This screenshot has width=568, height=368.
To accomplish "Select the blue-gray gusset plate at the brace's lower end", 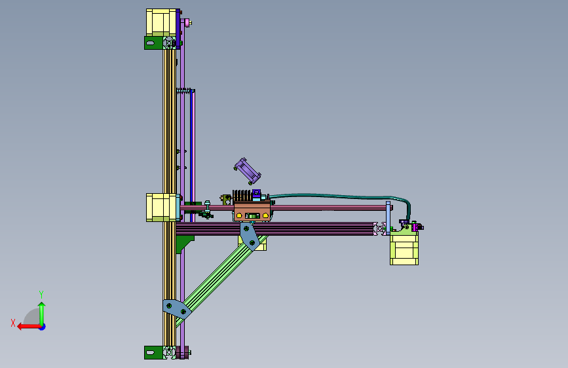I will (x=177, y=308).
